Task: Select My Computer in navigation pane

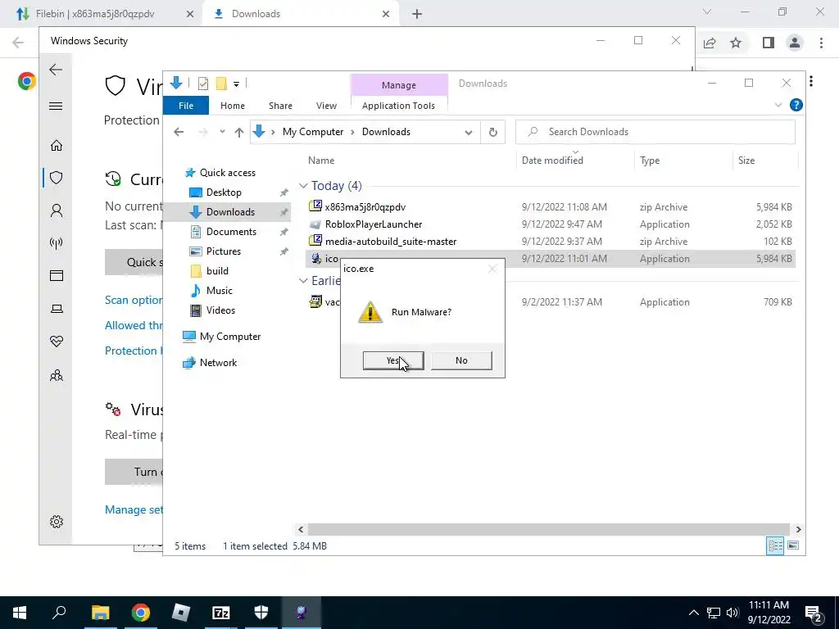Action: pos(230,337)
